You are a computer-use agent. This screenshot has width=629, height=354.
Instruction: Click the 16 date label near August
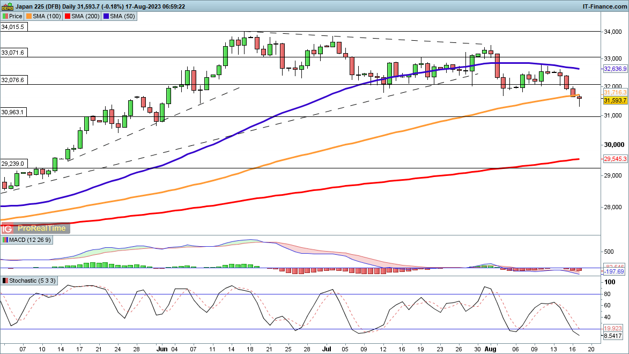click(x=573, y=349)
